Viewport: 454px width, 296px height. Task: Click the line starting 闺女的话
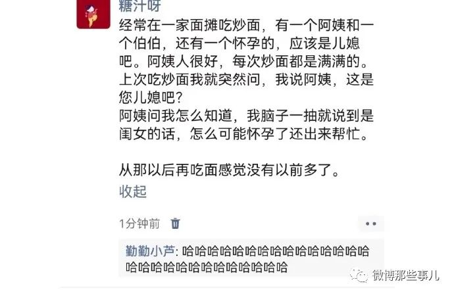click(243, 134)
